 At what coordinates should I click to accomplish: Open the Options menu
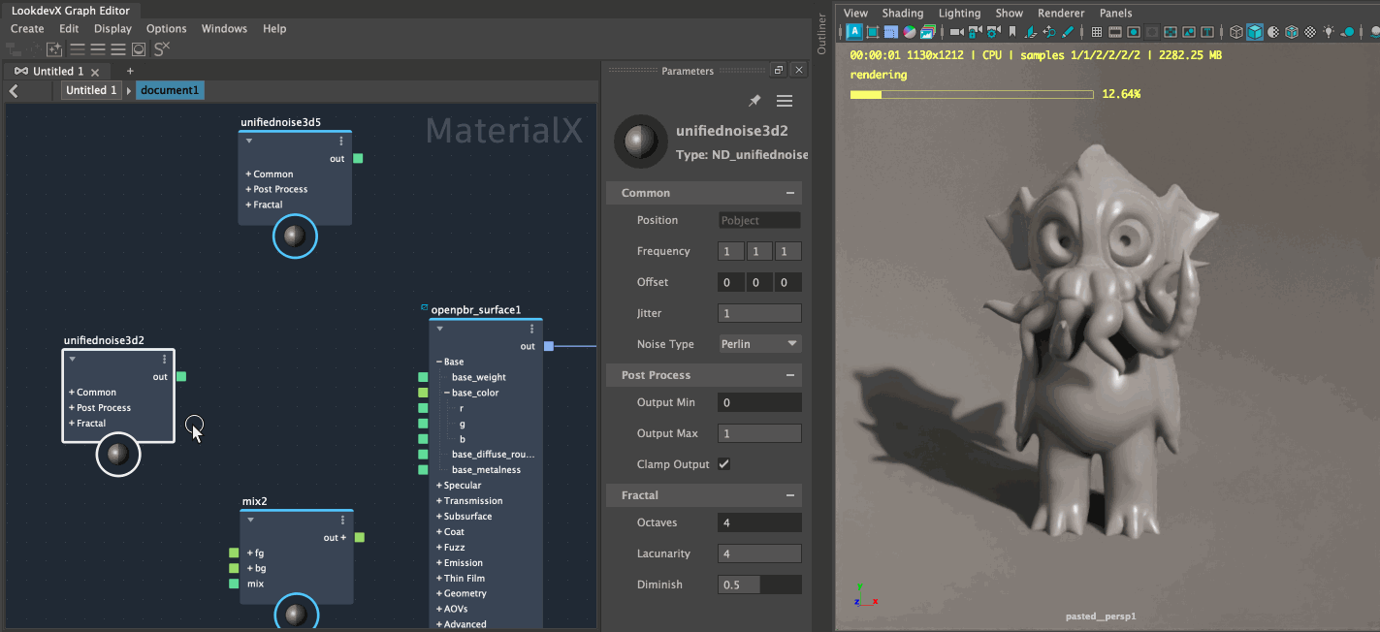coord(167,29)
